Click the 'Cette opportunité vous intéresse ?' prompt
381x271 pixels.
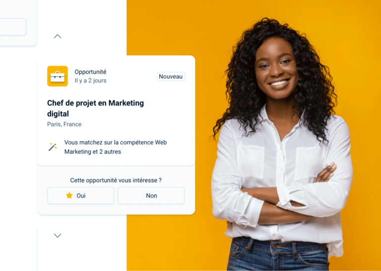click(x=116, y=180)
